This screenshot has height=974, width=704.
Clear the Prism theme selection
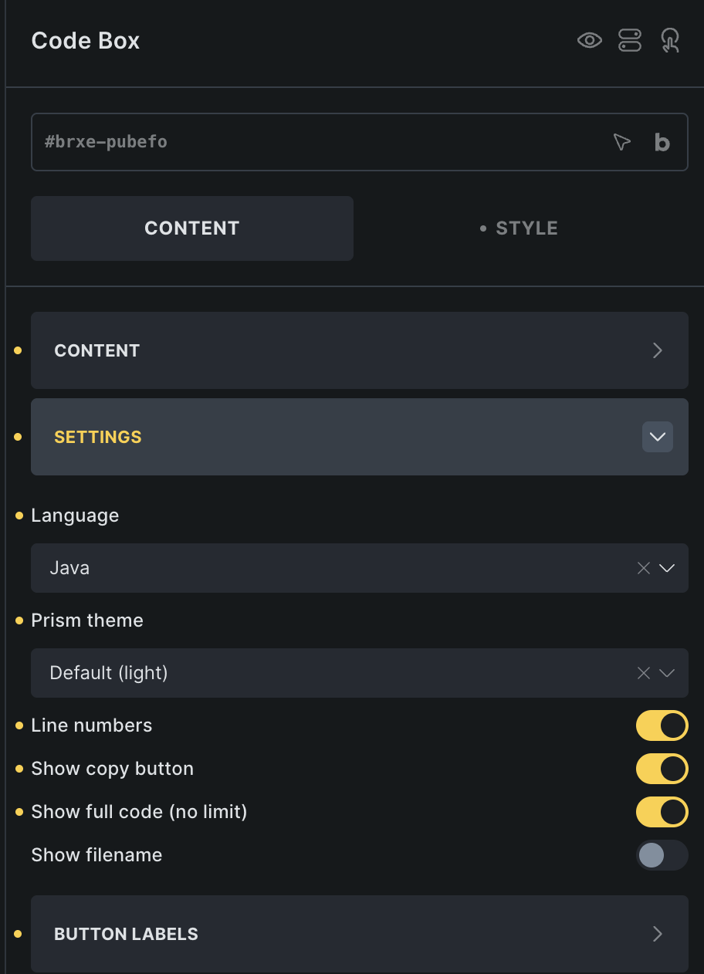coord(644,673)
